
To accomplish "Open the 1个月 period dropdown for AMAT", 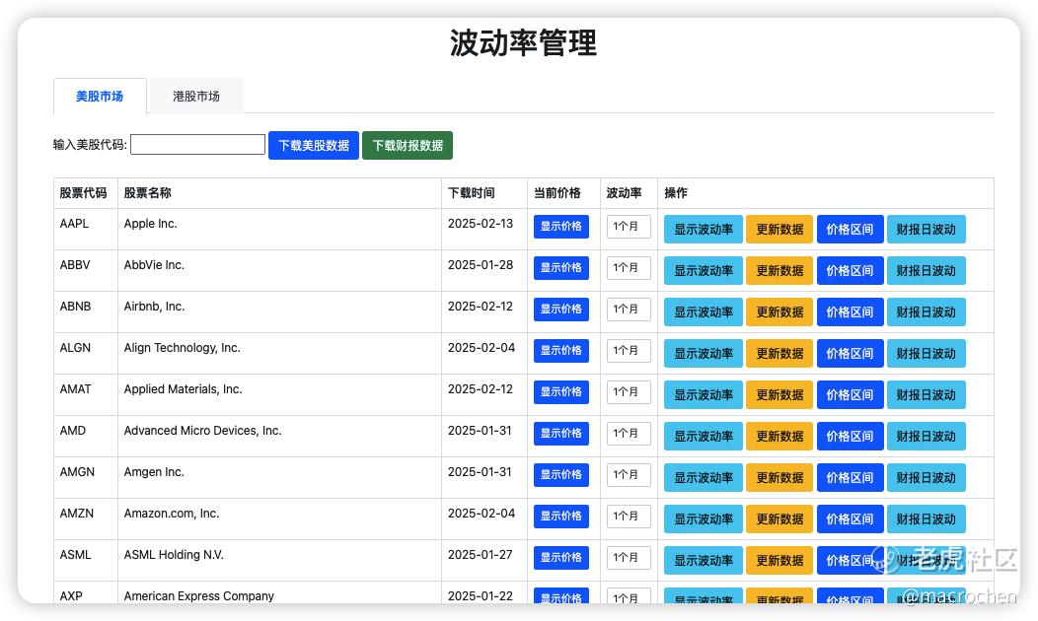I will [629, 391].
